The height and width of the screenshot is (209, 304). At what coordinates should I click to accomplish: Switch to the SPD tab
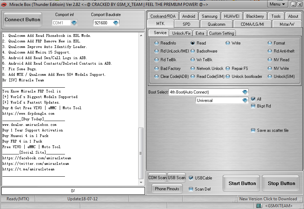pyautogui.click(x=187, y=24)
